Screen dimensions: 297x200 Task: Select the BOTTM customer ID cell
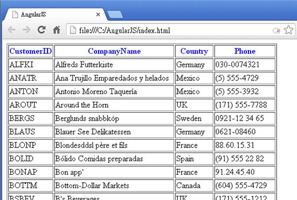click(x=31, y=185)
